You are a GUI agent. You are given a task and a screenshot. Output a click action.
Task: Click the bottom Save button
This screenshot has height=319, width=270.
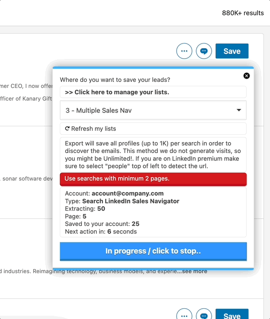(232, 314)
